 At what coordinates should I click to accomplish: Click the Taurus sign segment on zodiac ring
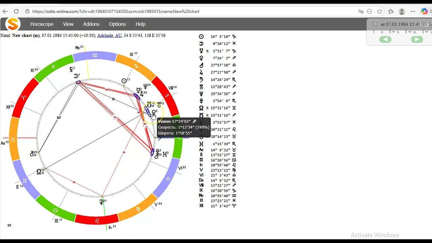pyautogui.click(x=14, y=139)
